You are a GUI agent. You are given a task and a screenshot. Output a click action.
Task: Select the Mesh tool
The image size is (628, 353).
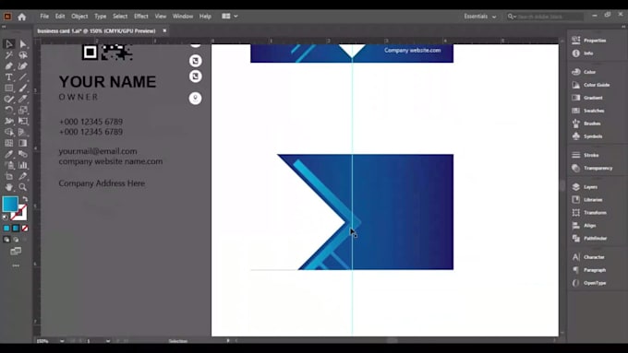pyautogui.click(x=9, y=143)
